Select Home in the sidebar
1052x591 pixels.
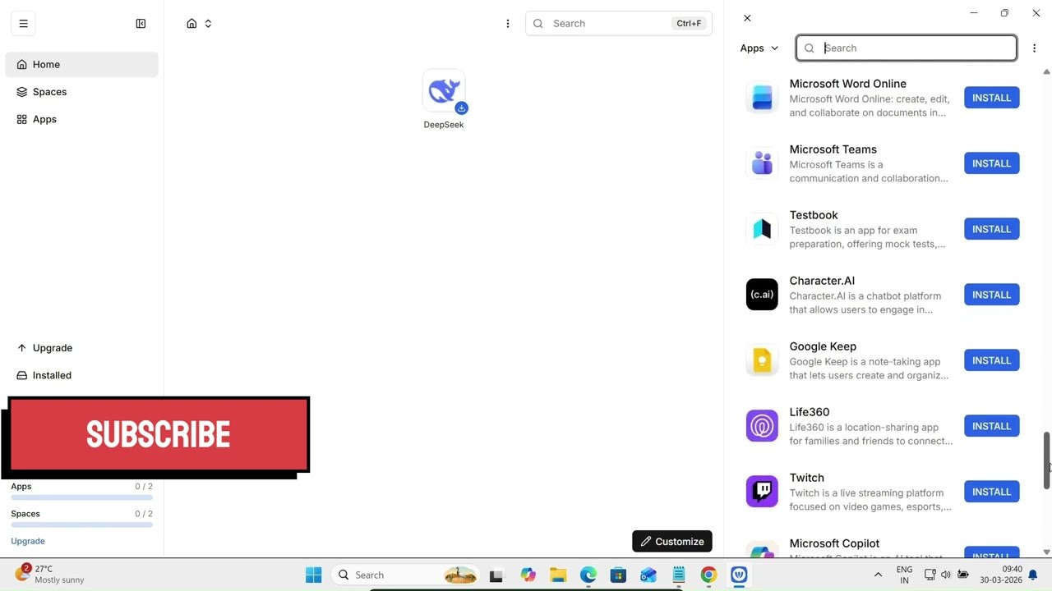click(x=81, y=65)
